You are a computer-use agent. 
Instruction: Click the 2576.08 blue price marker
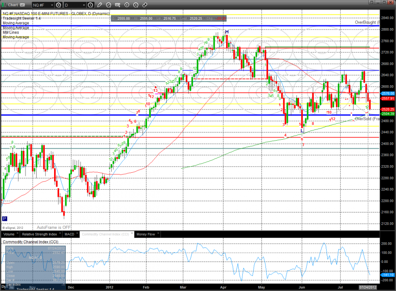coord(388,93)
